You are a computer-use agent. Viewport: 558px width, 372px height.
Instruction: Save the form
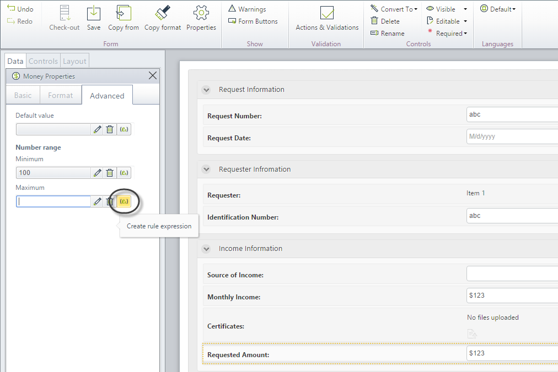(94, 18)
